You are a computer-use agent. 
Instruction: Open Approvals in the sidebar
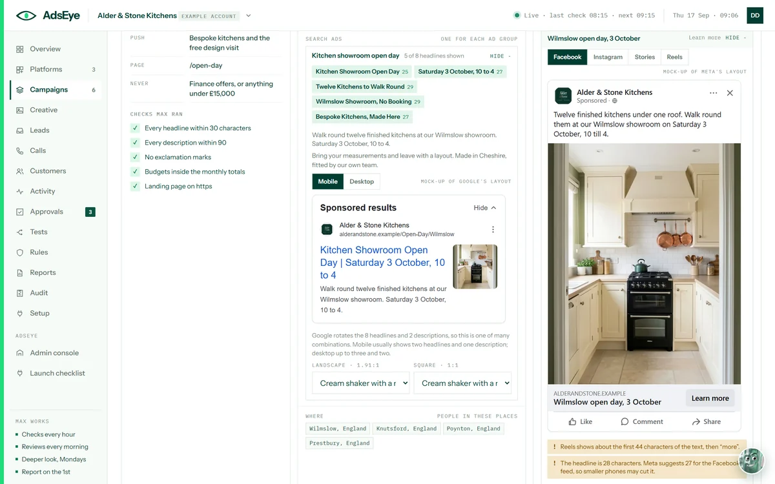(x=55, y=212)
